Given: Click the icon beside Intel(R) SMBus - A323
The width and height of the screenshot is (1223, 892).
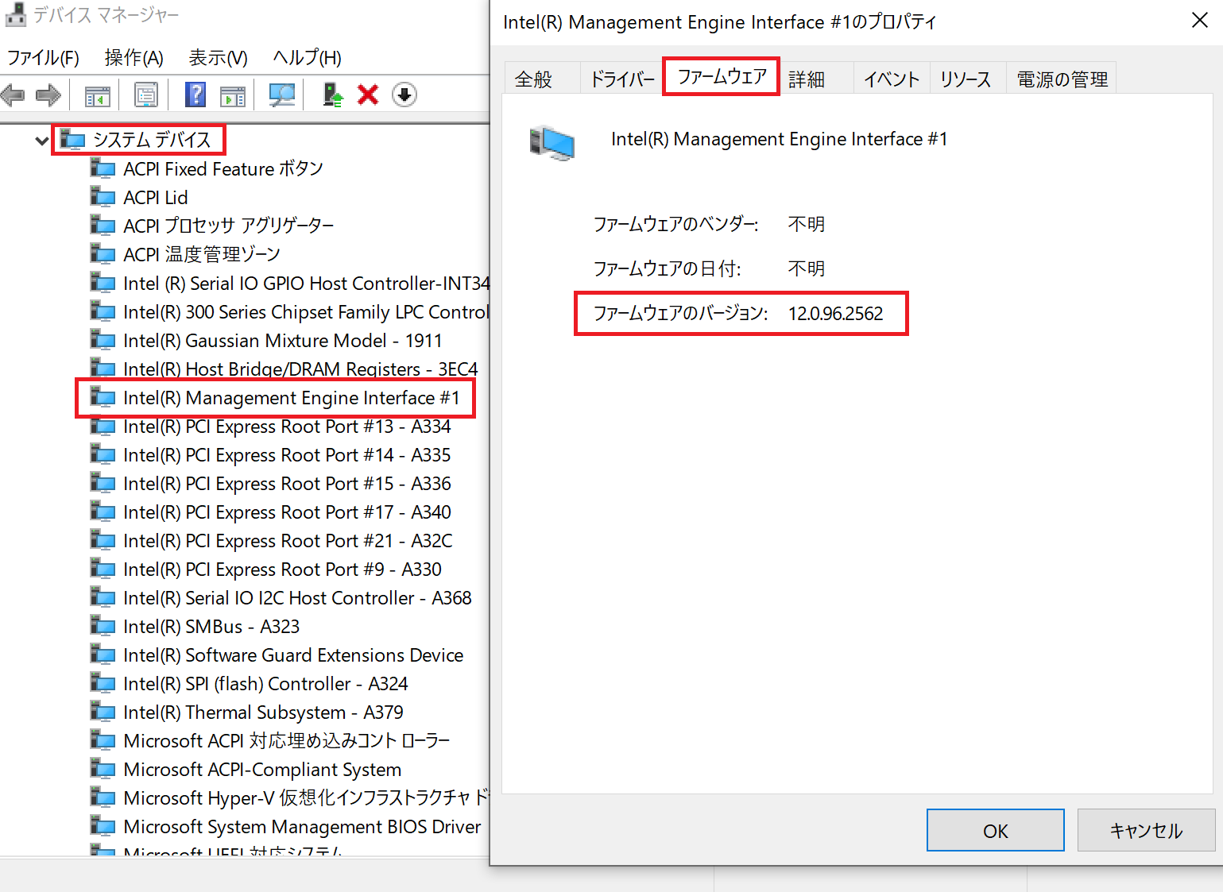Looking at the screenshot, I should point(103,626).
